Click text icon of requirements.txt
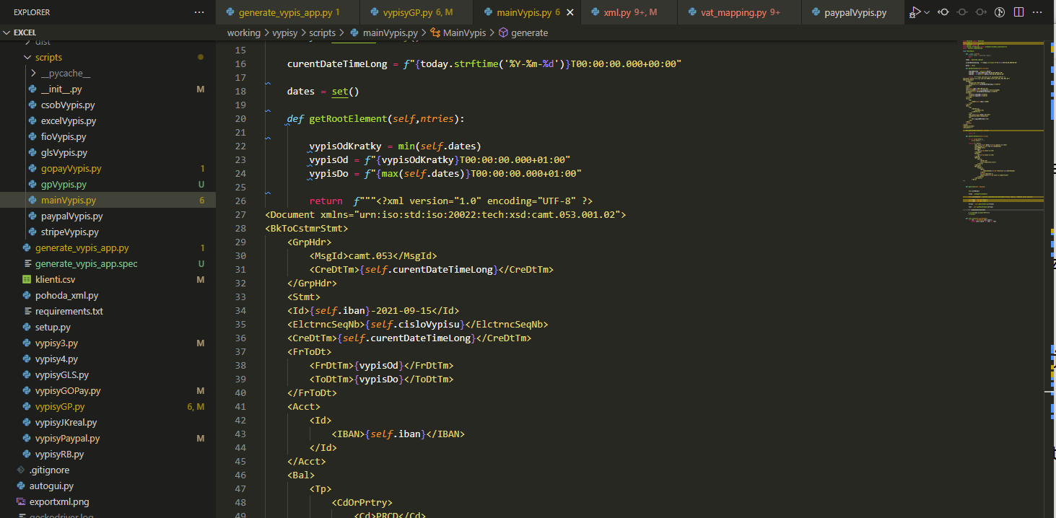The height and width of the screenshot is (518, 1056). tap(27, 311)
